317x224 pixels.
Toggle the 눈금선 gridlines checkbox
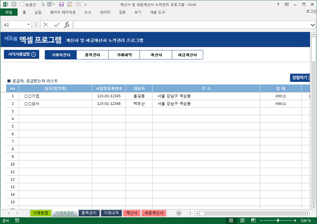22,4
